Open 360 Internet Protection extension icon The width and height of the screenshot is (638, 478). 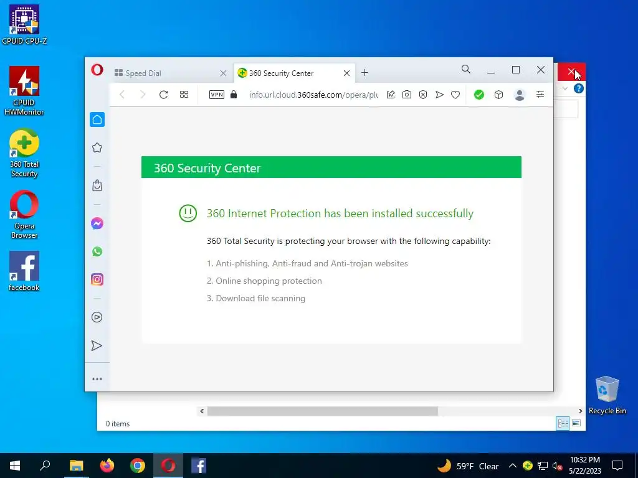(x=479, y=95)
